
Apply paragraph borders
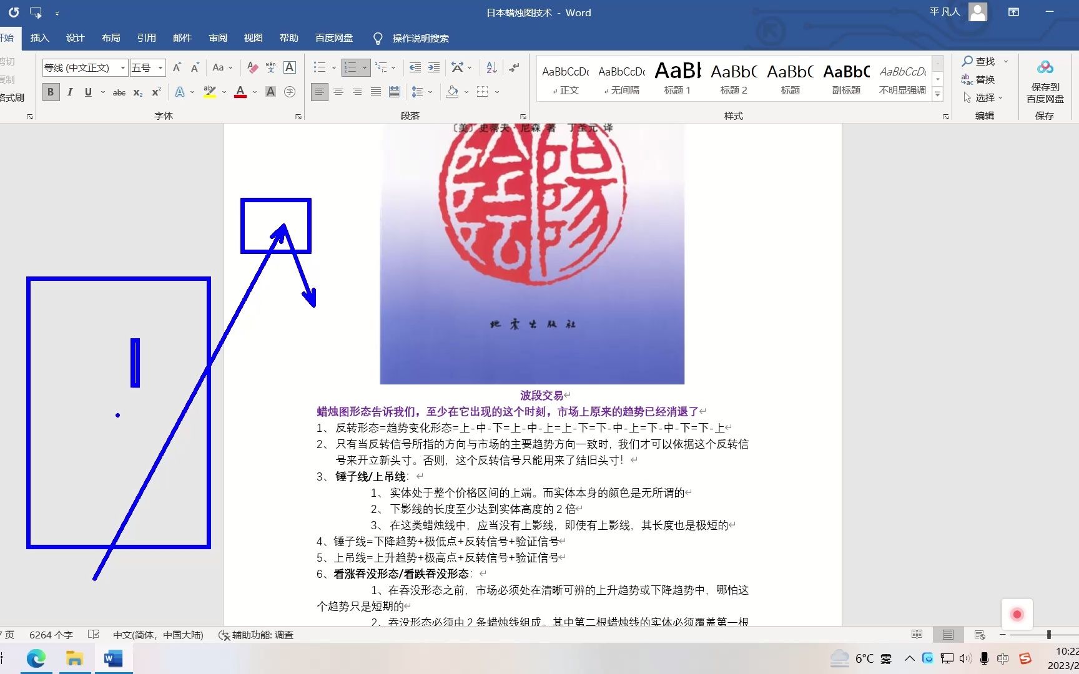click(x=483, y=92)
